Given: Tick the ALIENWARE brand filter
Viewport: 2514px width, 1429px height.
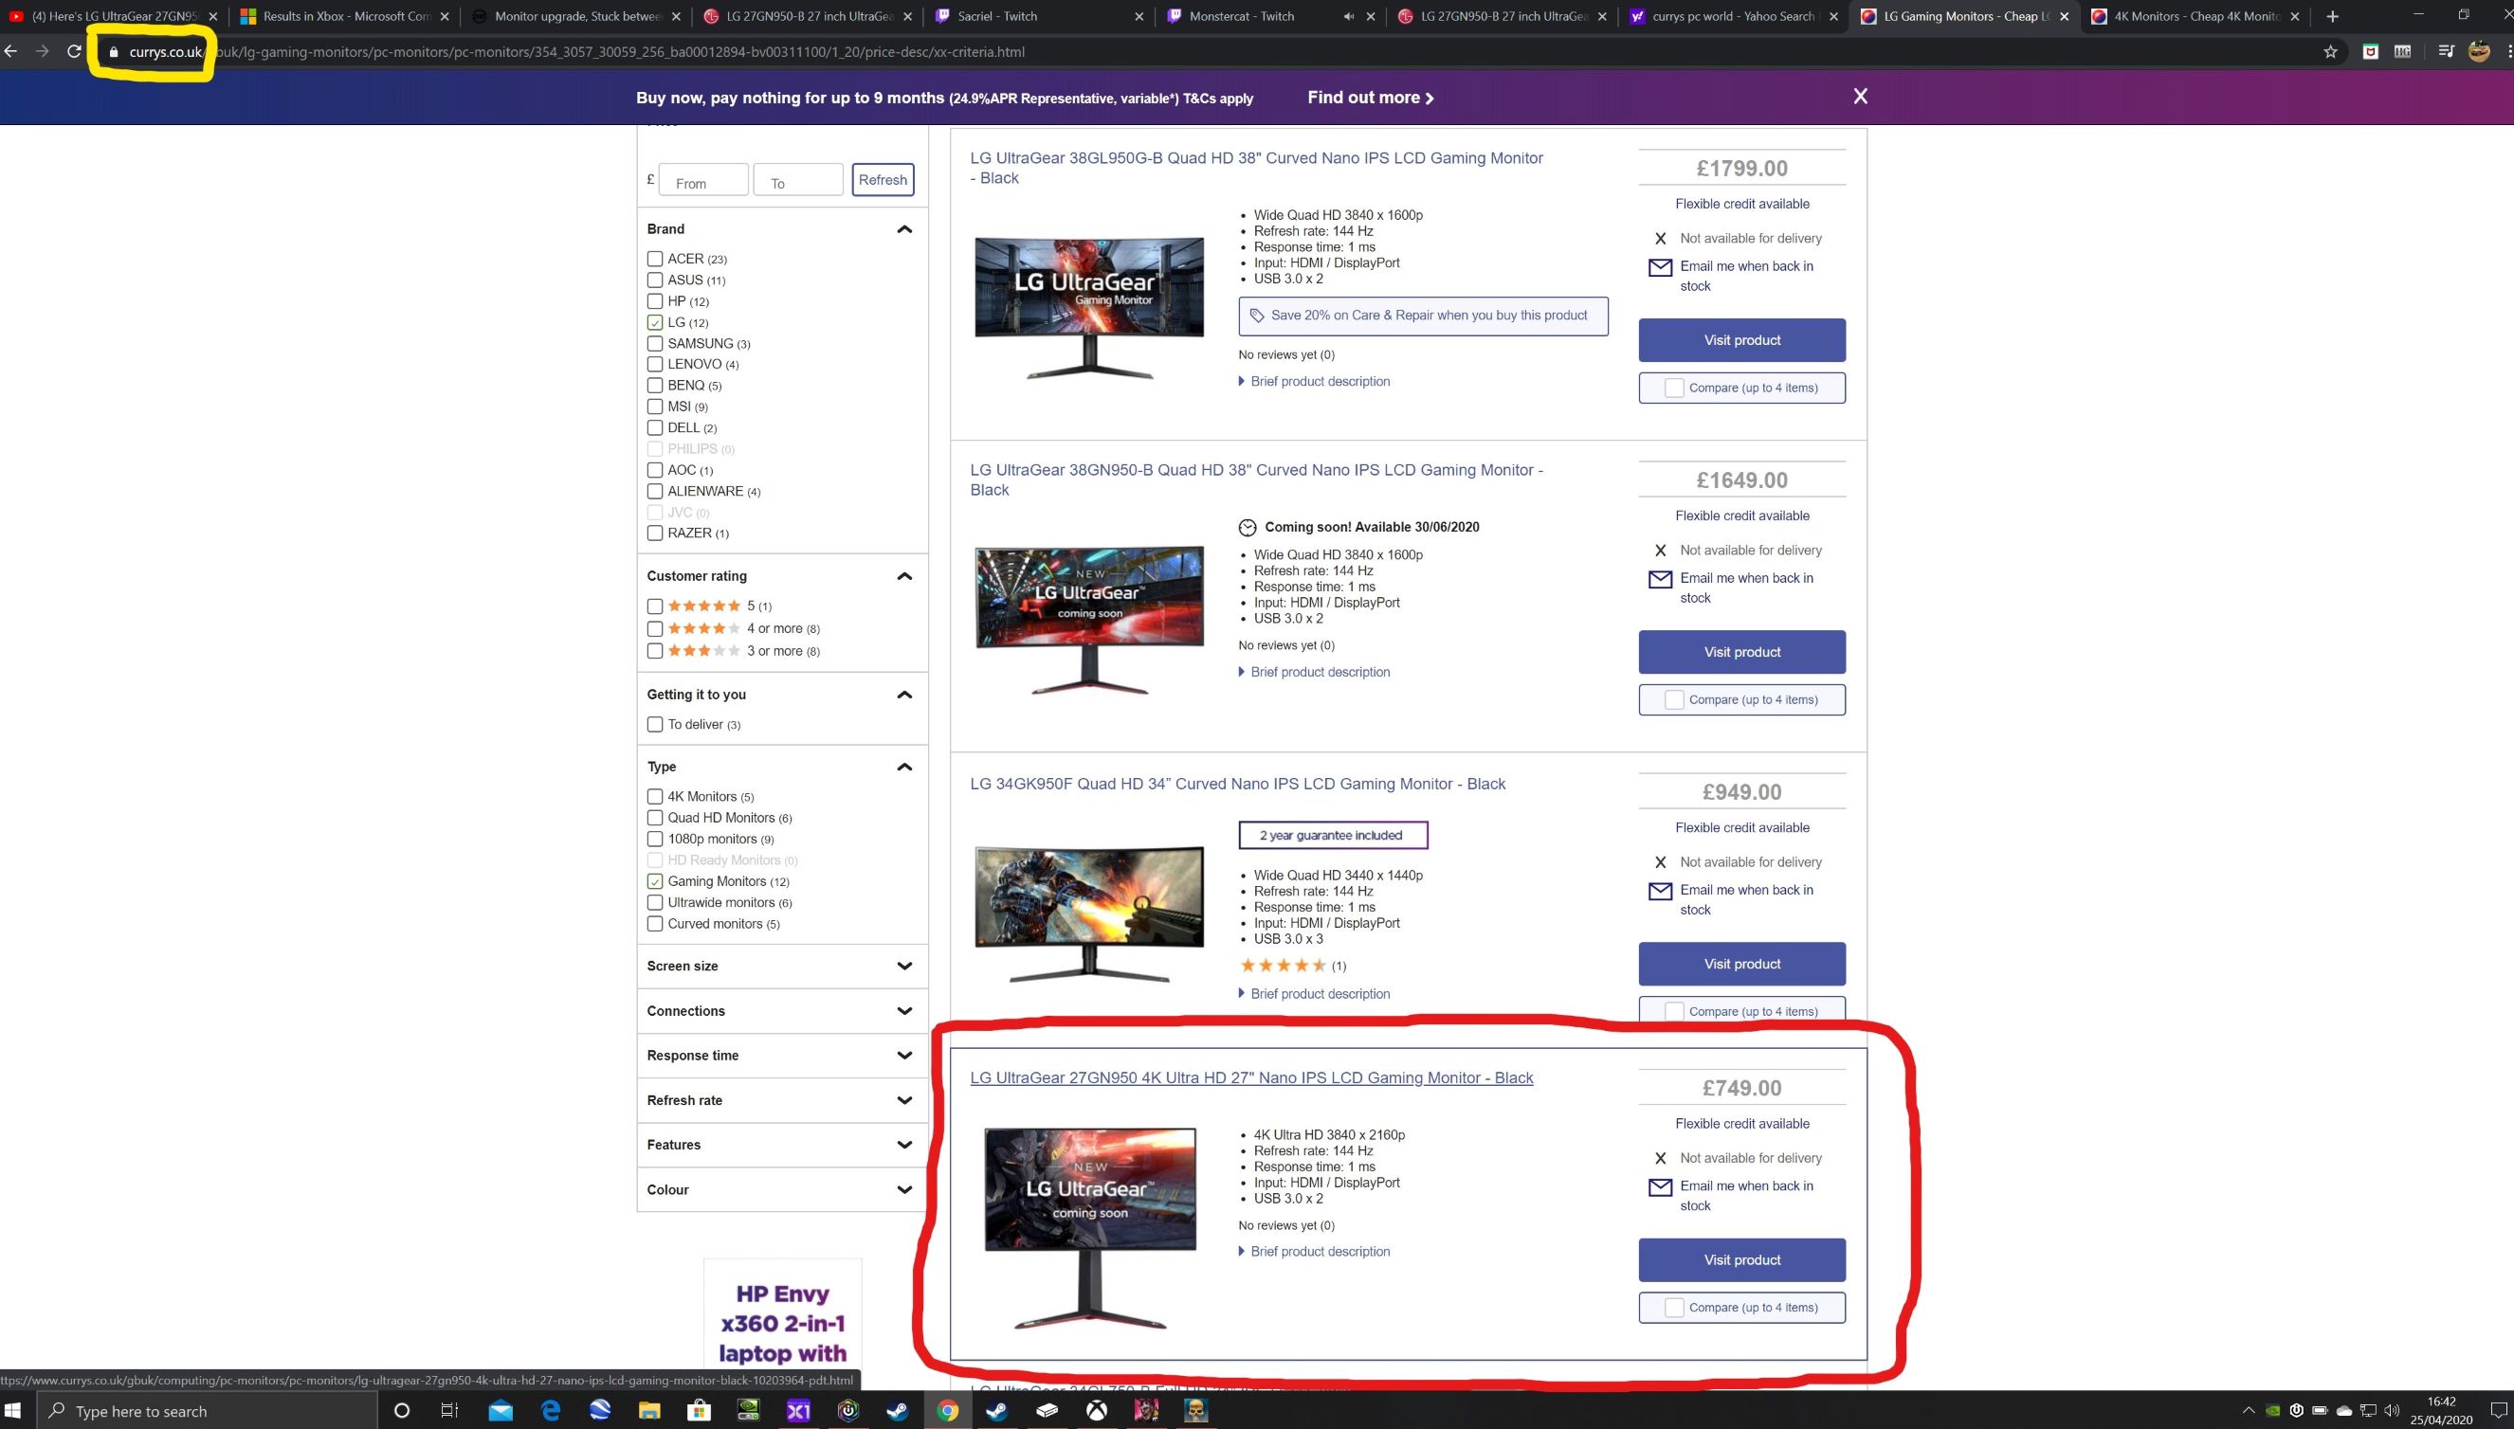Looking at the screenshot, I should tap(655, 492).
